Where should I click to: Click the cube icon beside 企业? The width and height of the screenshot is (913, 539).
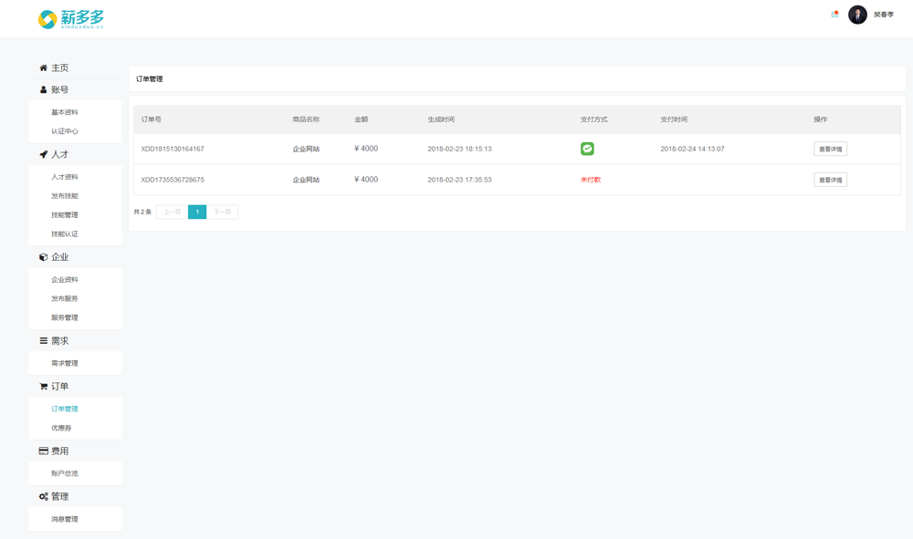43,257
